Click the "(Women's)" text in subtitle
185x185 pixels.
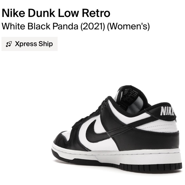pos(128,26)
